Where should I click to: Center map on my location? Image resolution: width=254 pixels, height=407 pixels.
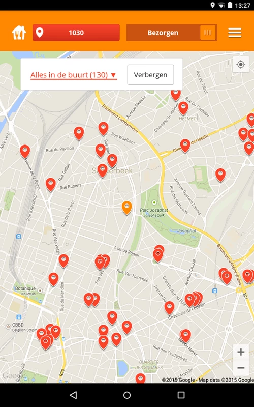point(241,64)
